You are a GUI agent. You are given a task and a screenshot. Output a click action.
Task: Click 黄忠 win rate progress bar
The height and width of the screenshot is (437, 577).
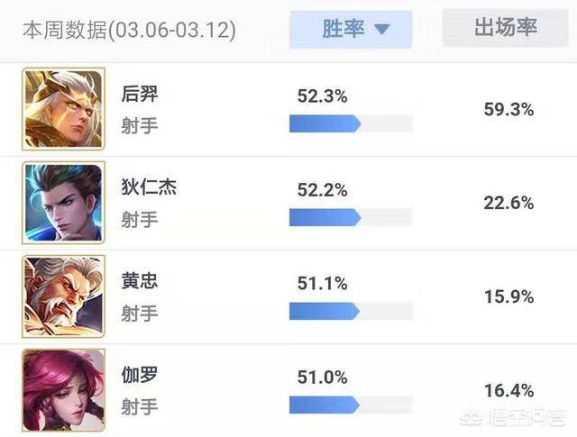pos(350,311)
